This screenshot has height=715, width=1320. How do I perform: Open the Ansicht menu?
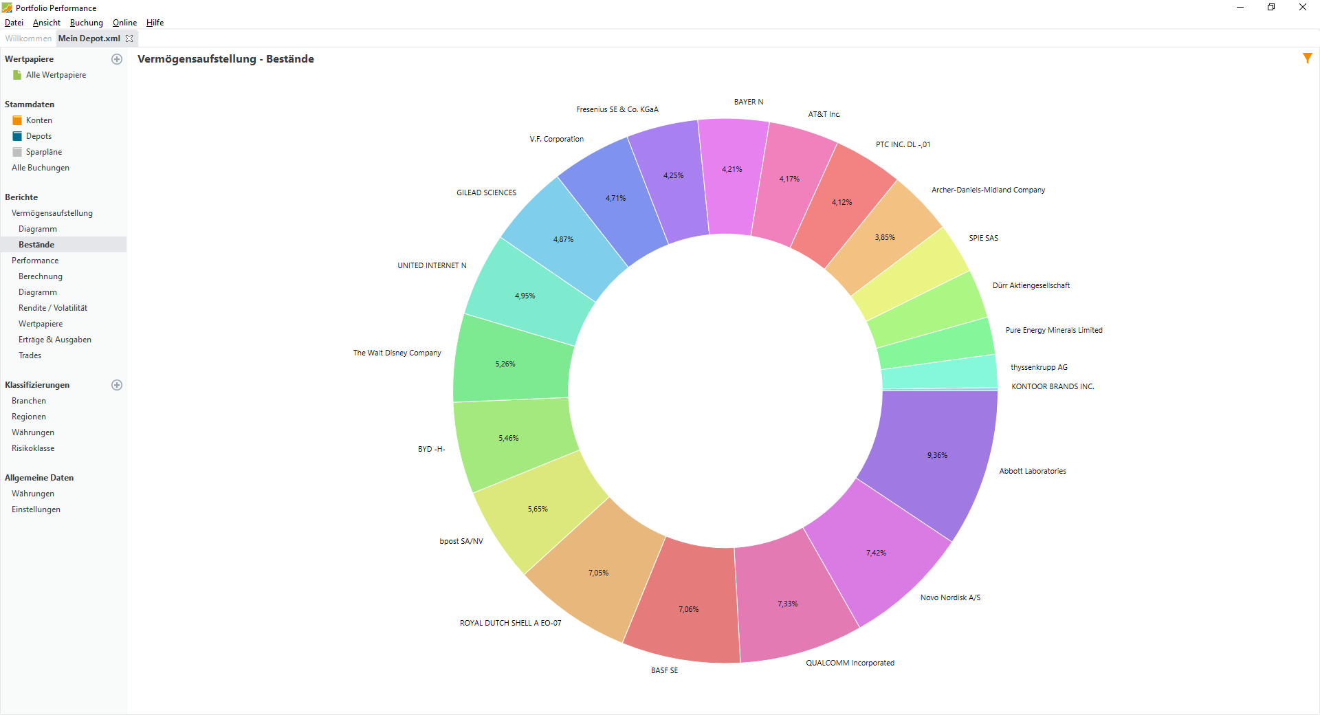tap(47, 23)
